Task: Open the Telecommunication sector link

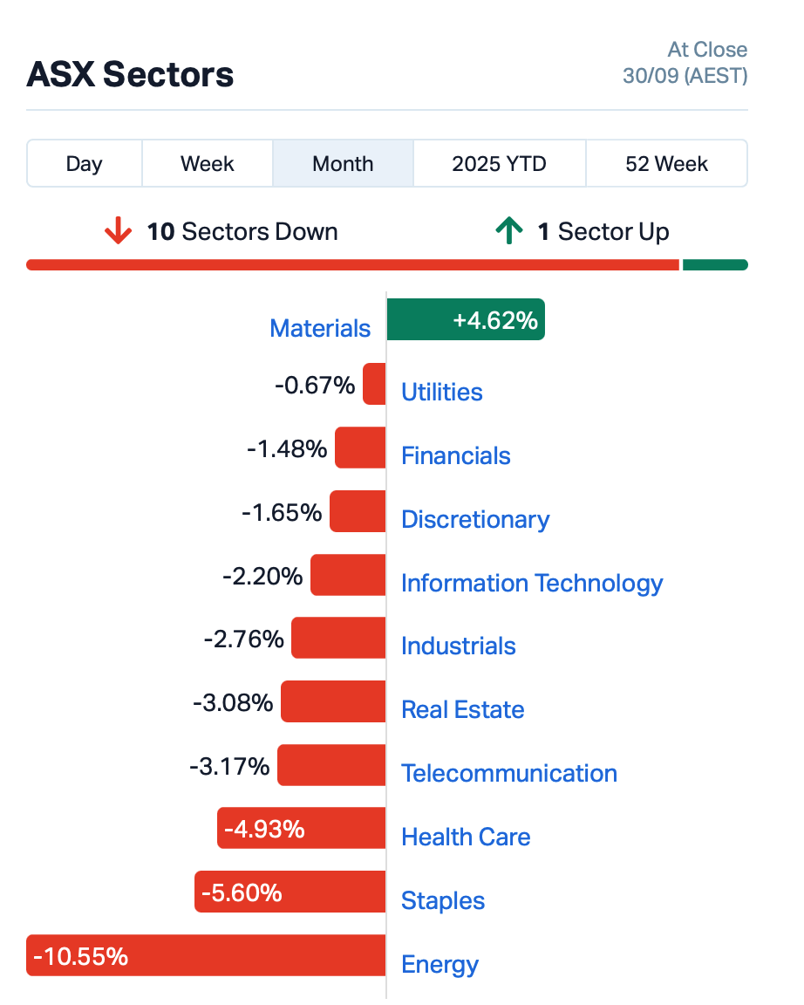Action: click(509, 774)
